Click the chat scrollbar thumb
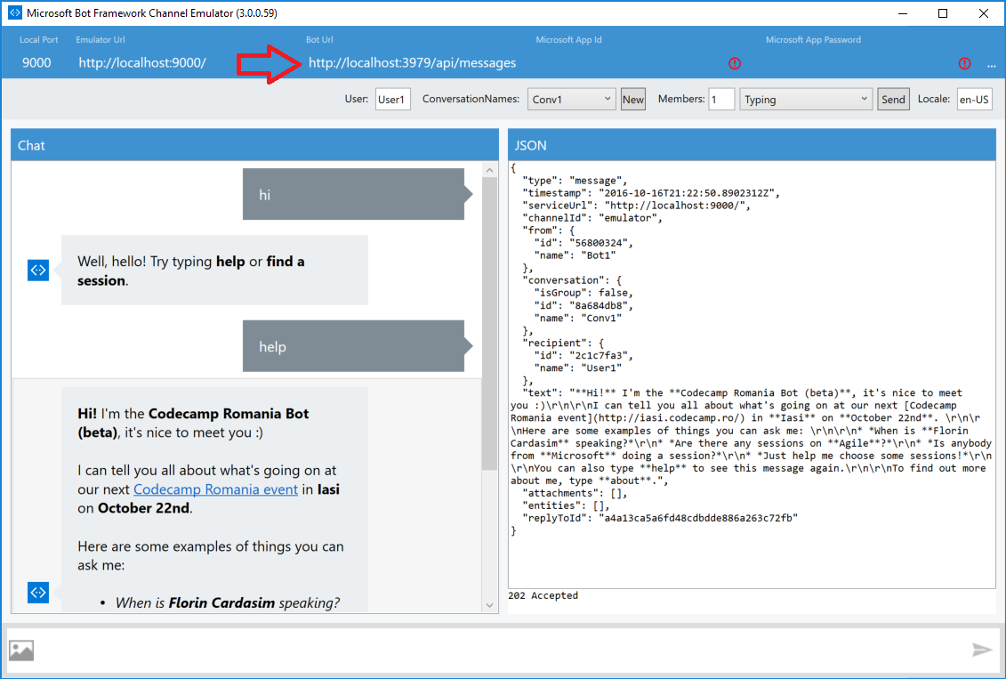 [489, 324]
